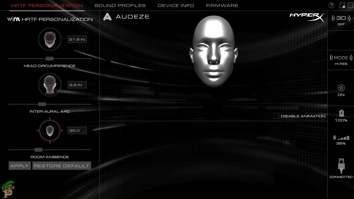354x199 pixels.
Task: Click the battery level icon
Action: 341,113
